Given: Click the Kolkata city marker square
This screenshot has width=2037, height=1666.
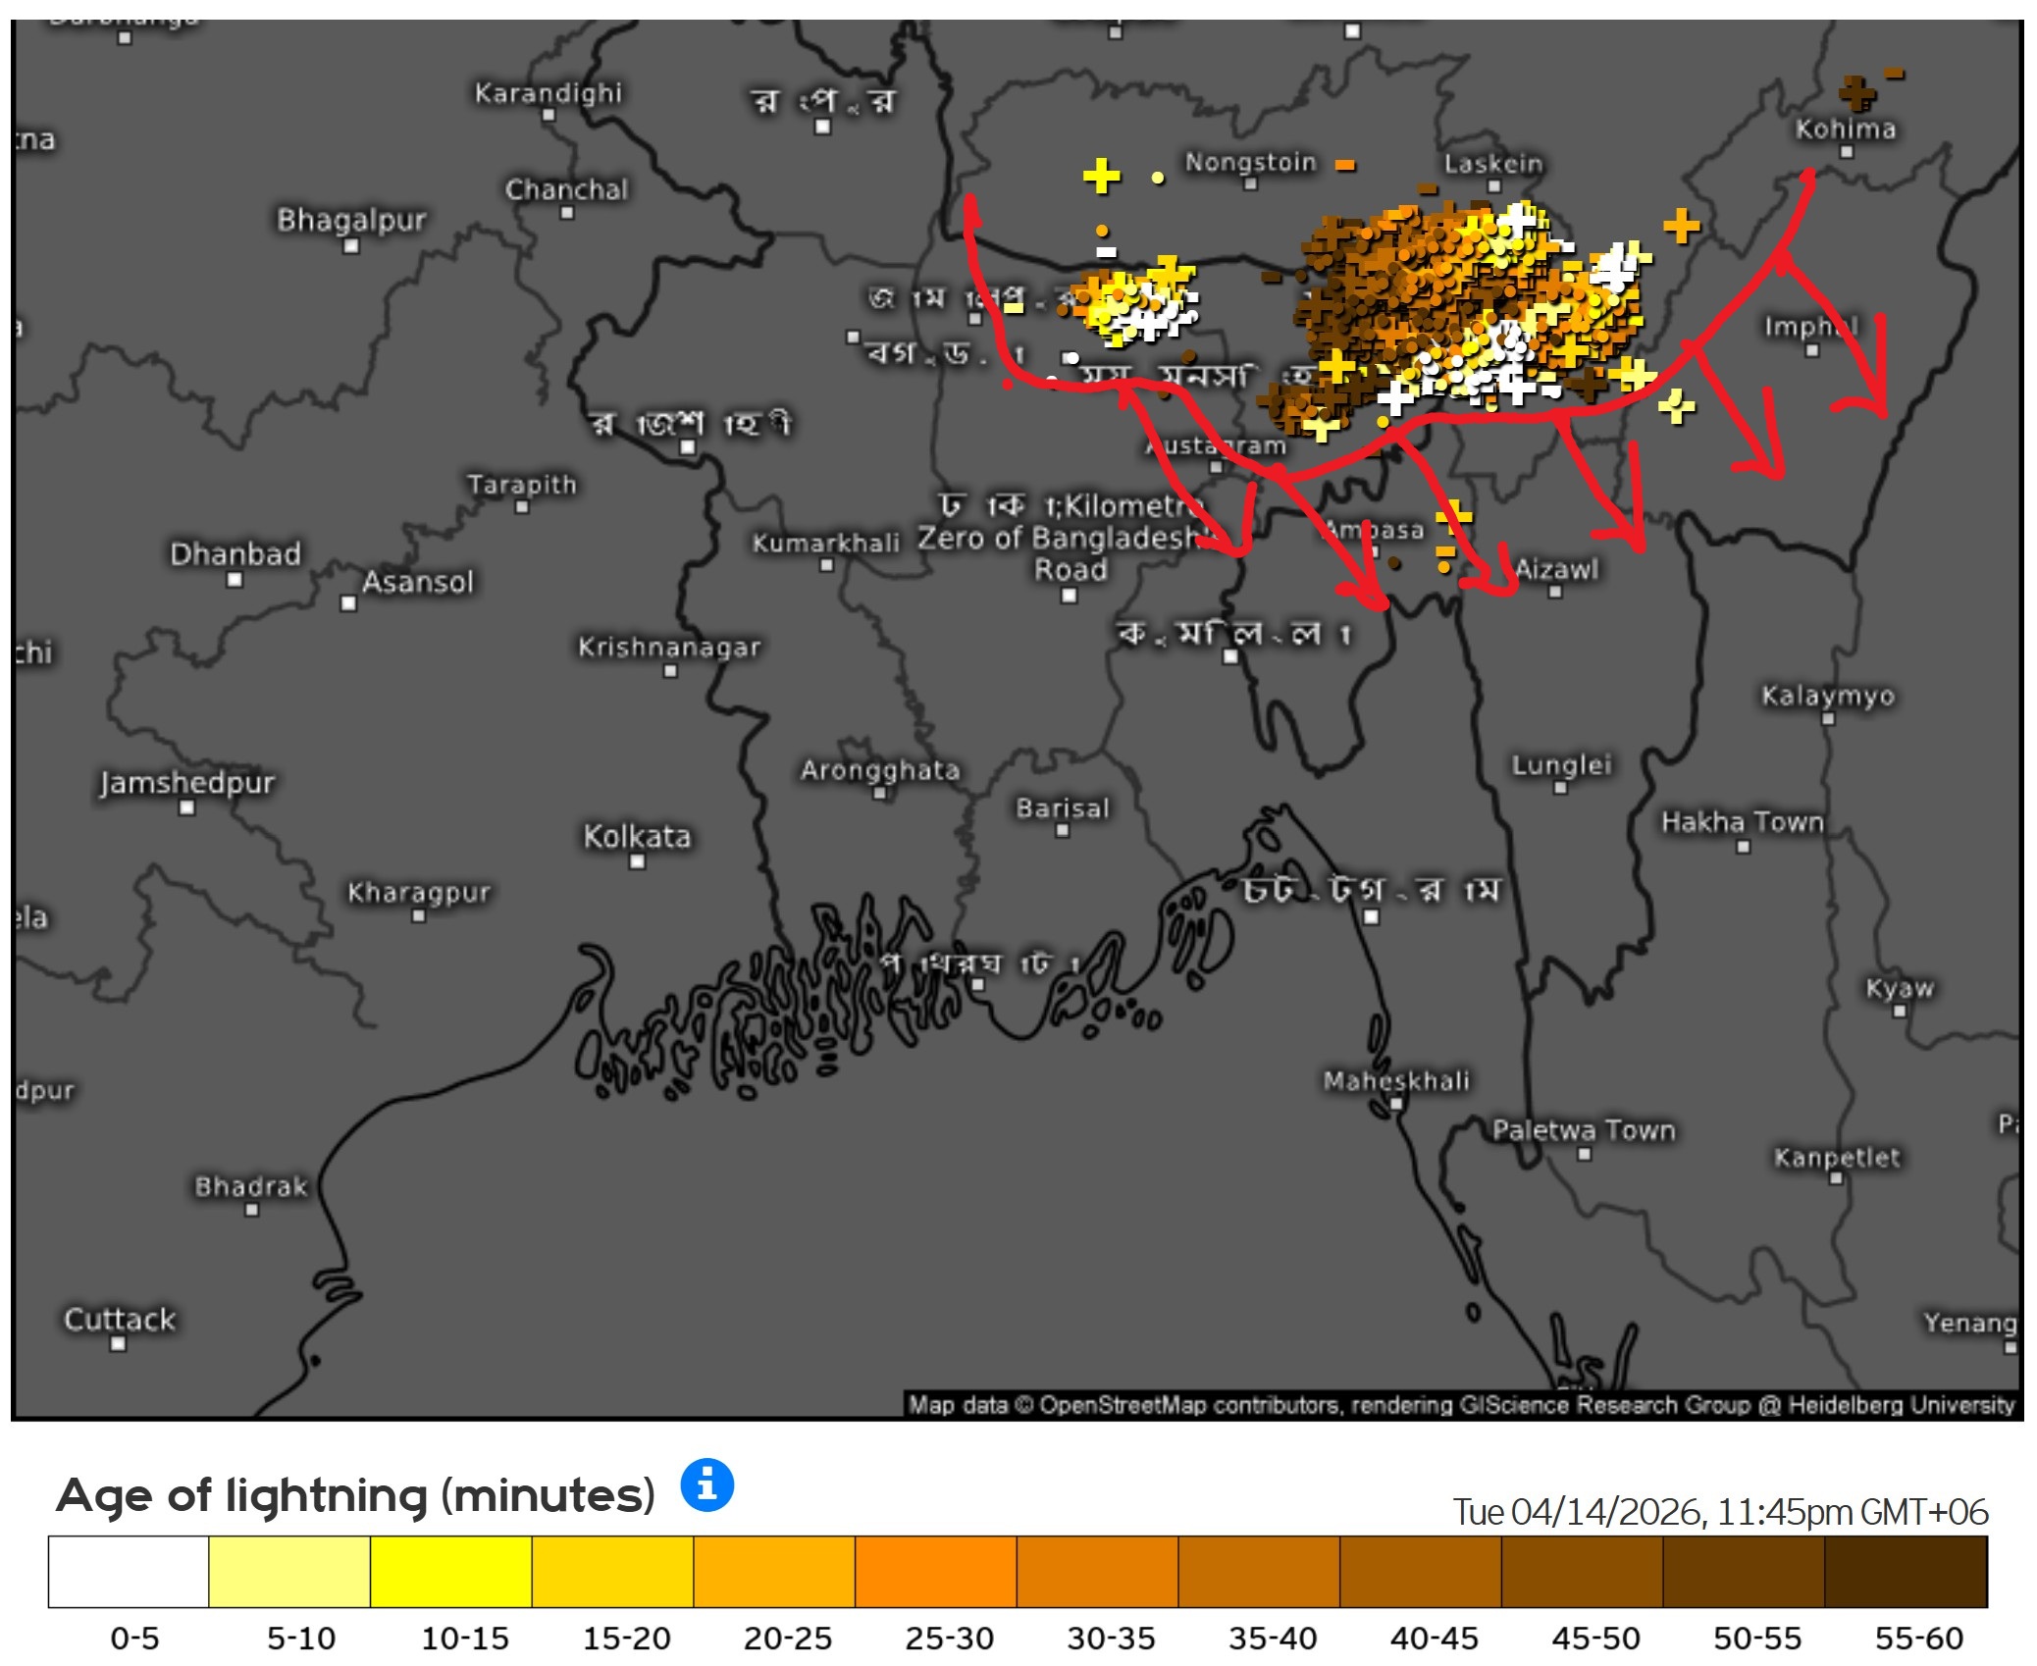Looking at the screenshot, I should click(x=637, y=862).
